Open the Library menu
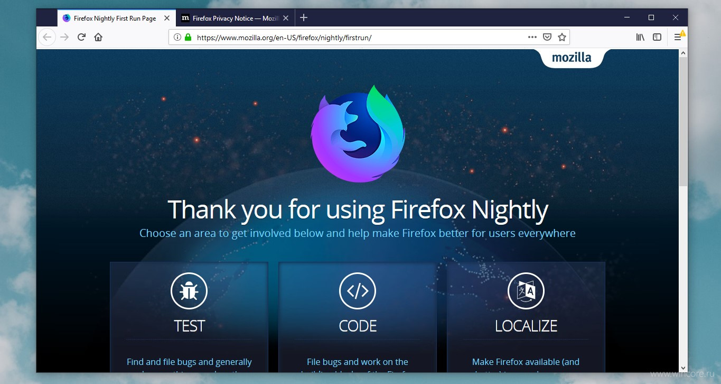 click(x=640, y=37)
